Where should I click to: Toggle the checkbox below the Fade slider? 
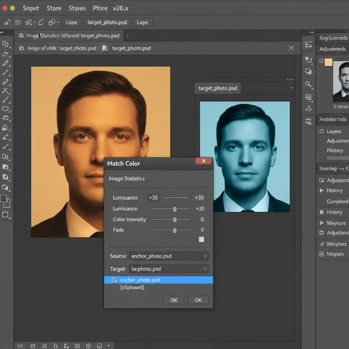(201, 239)
